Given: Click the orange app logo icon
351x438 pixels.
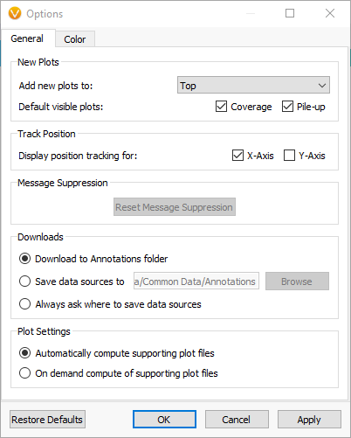Looking at the screenshot, I should [x=15, y=13].
